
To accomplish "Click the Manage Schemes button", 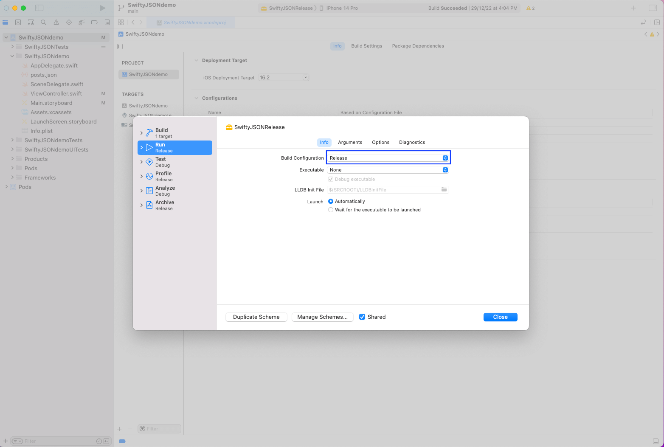I will [322, 317].
